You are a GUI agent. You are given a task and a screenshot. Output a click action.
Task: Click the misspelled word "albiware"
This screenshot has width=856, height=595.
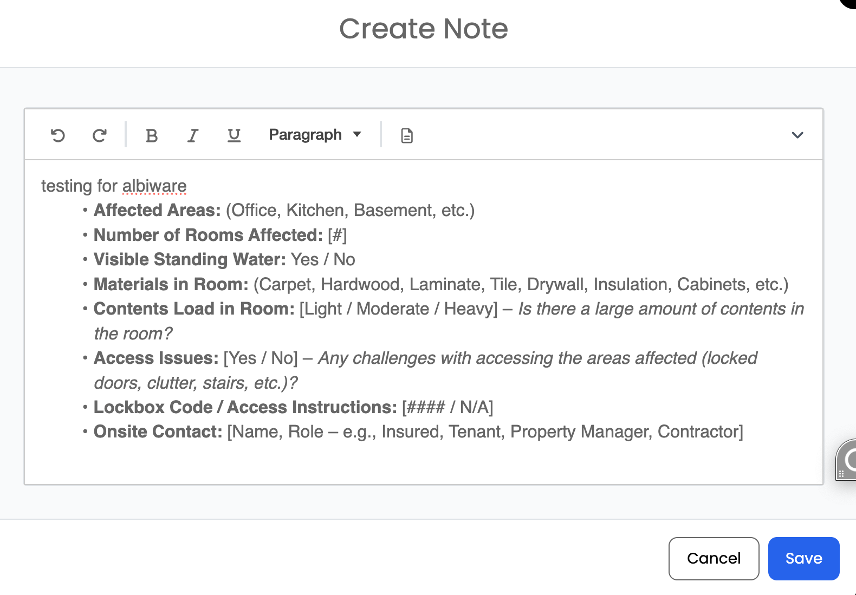click(x=154, y=186)
